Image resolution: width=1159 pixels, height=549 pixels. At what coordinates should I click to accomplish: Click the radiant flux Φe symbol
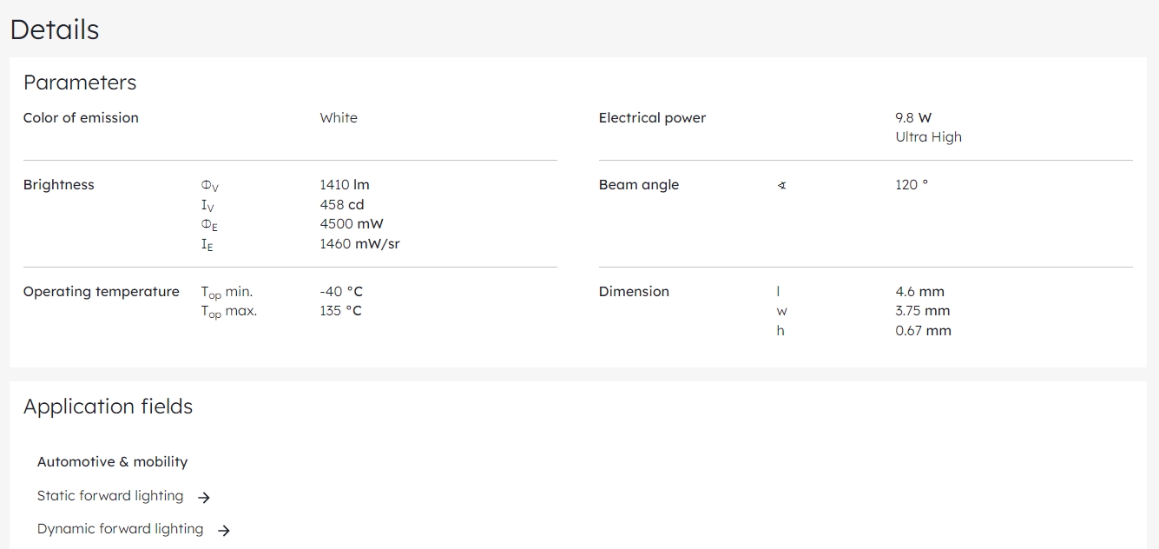pyautogui.click(x=209, y=225)
